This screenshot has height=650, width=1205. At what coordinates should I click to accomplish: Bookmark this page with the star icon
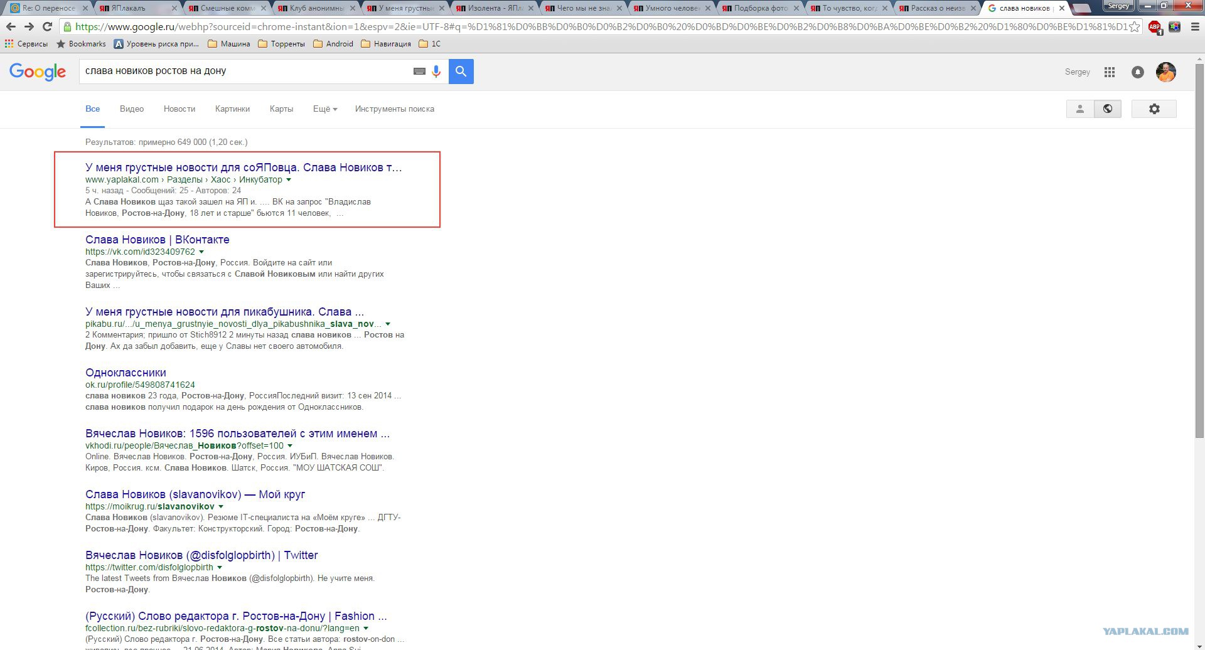pyautogui.click(x=1135, y=27)
